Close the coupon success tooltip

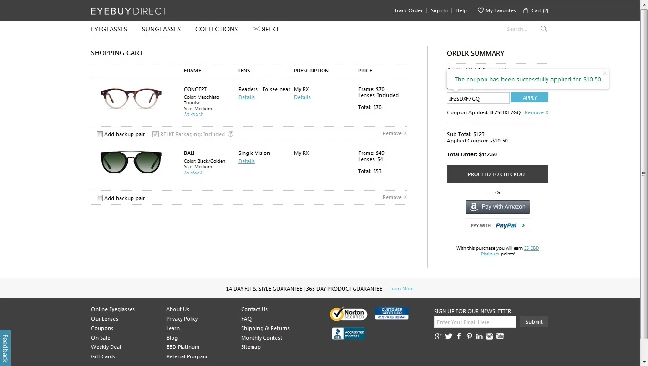coord(605,73)
